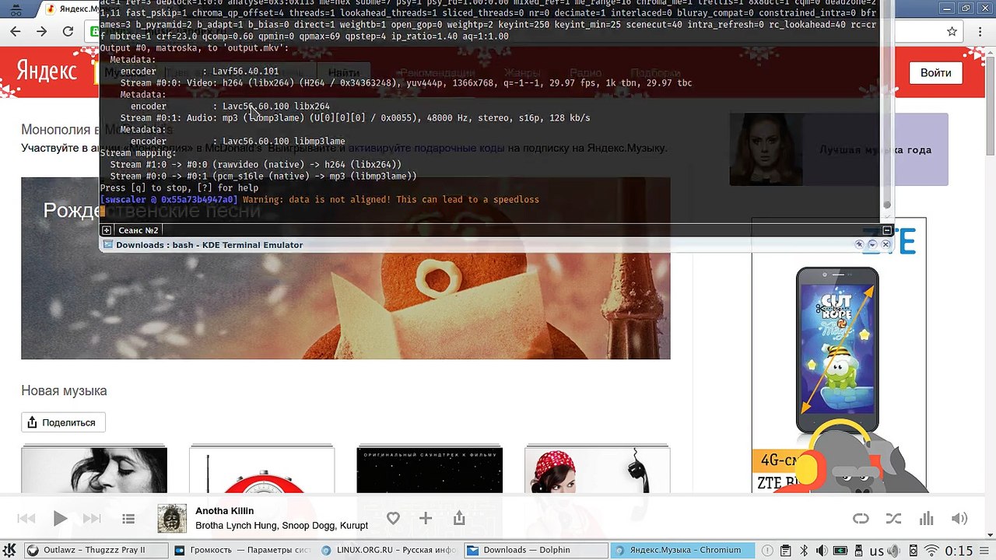Screen dimensions: 996x560
Task: Add a new session in terminal emulator
Action: point(107,230)
